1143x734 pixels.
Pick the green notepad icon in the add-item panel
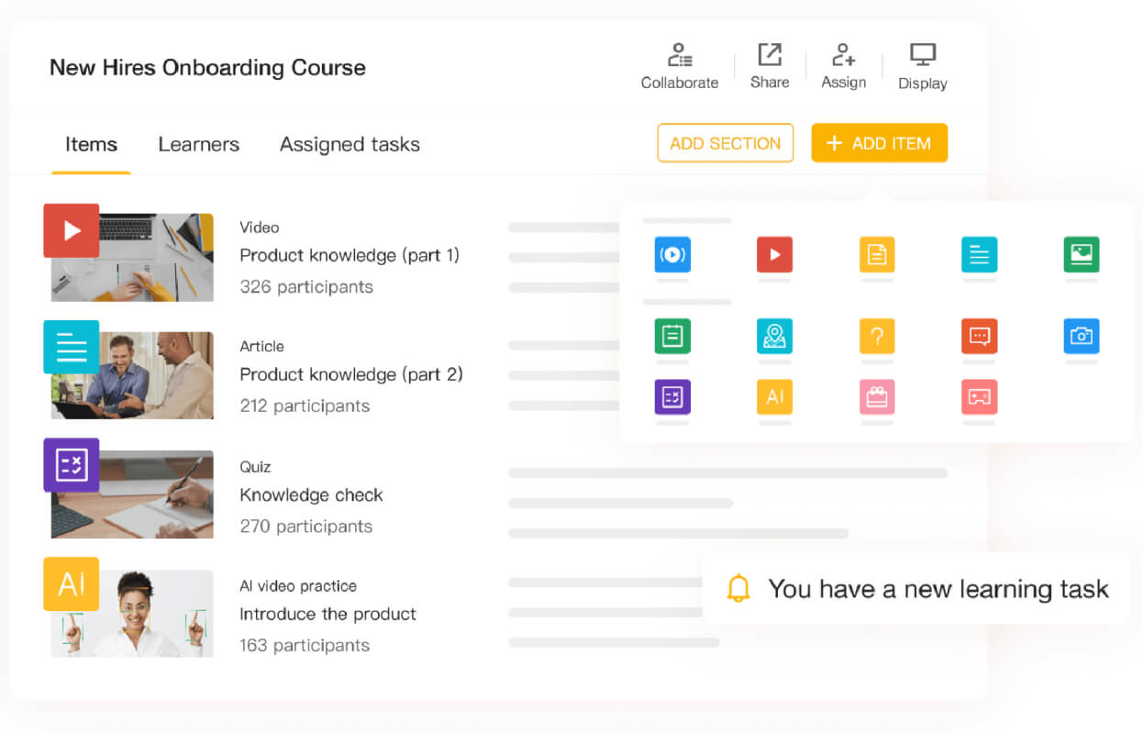[x=672, y=336]
